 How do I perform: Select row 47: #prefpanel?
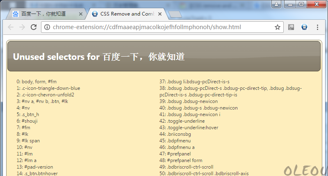coord(175,154)
